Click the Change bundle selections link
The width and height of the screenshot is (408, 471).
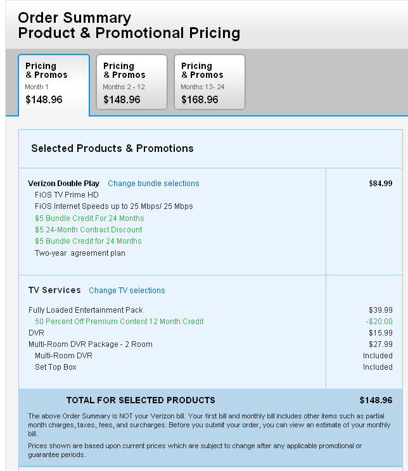click(x=153, y=184)
